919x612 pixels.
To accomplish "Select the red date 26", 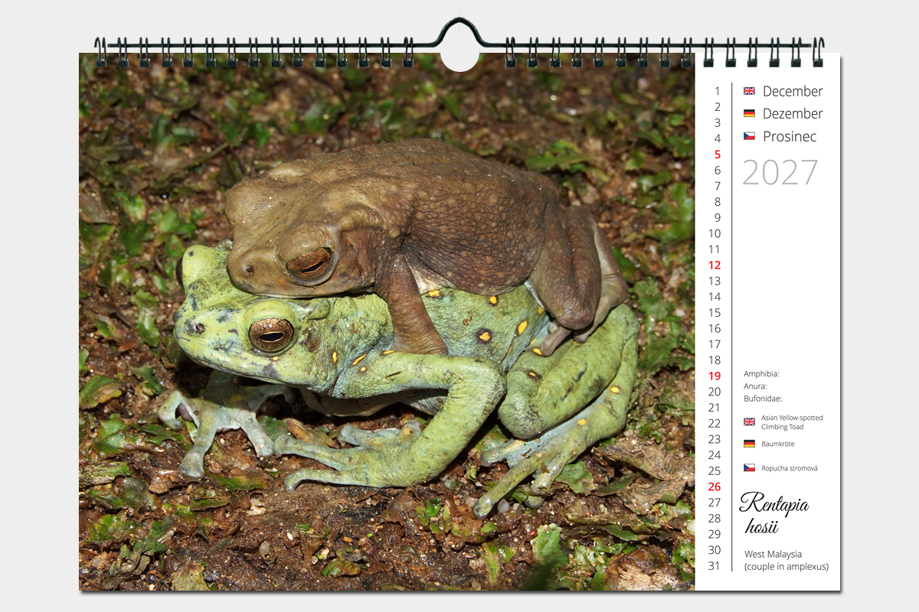I will tap(715, 487).
